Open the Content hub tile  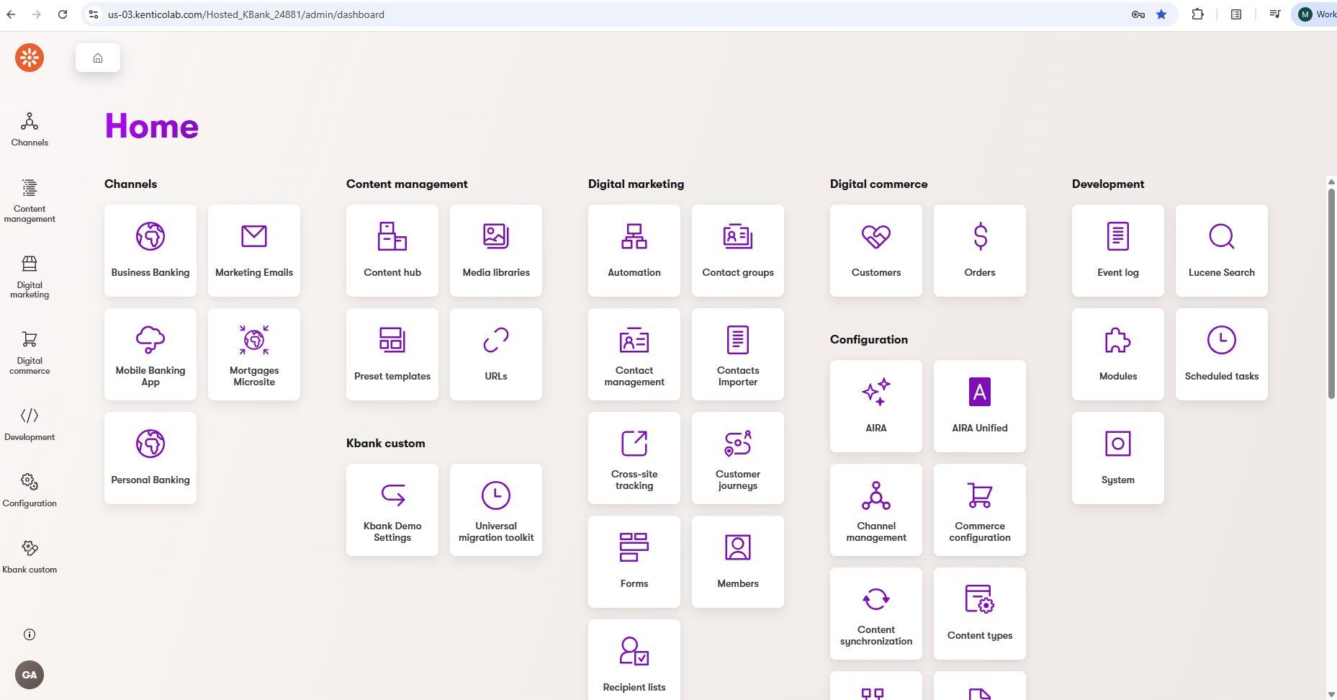(x=392, y=250)
